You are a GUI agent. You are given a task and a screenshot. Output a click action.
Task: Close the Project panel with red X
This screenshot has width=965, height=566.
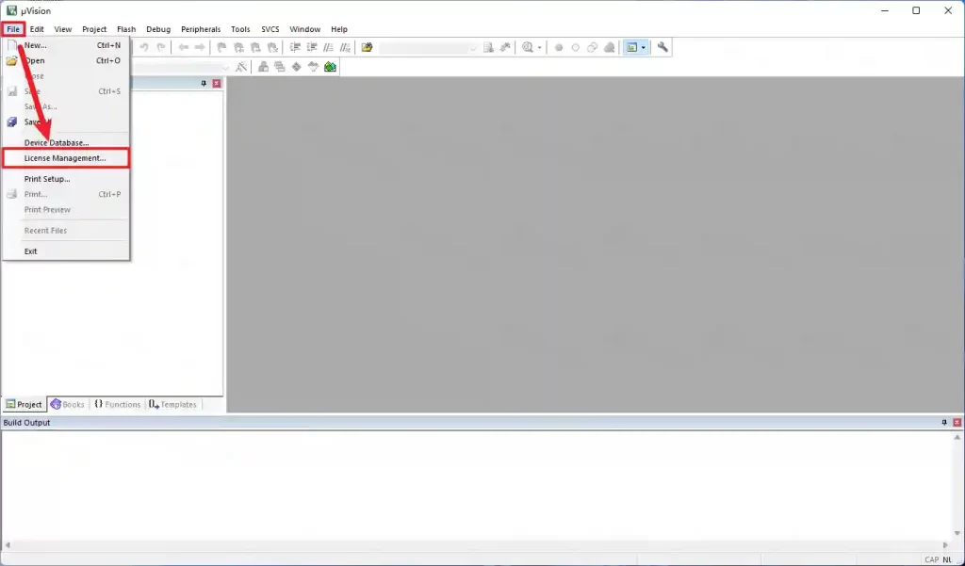(x=217, y=83)
